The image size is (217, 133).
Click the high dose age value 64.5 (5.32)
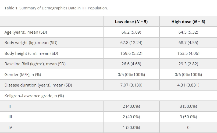point(188,32)
